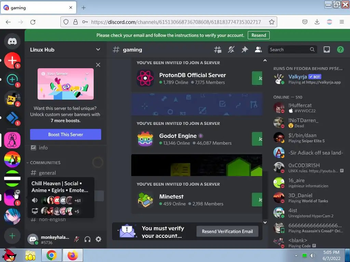
Task: Expand the Linux Hub server dropdown
Action: pyautogui.click(x=98, y=49)
